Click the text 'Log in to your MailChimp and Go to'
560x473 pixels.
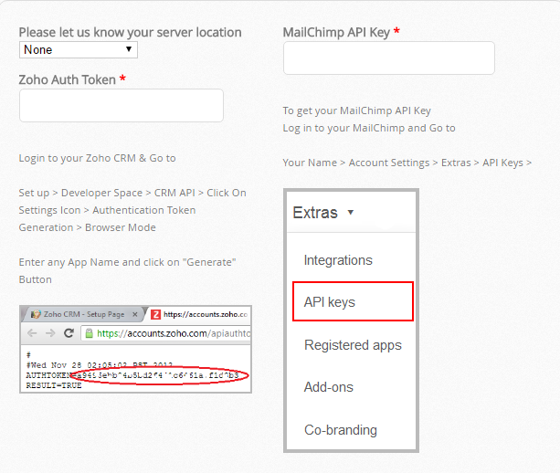click(x=369, y=128)
